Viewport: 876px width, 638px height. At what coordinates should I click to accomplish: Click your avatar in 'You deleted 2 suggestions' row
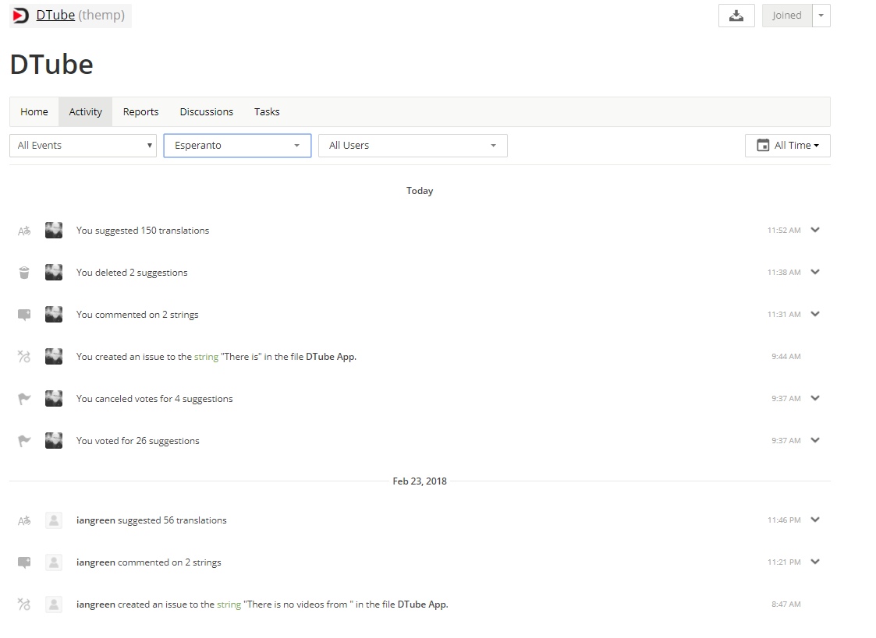click(54, 272)
